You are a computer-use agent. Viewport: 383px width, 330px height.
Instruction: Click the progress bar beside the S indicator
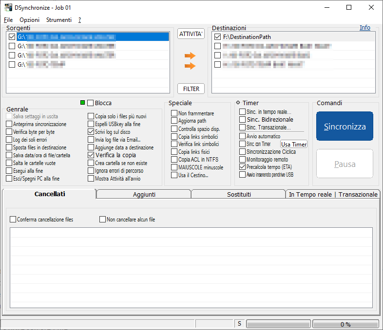coord(278,324)
